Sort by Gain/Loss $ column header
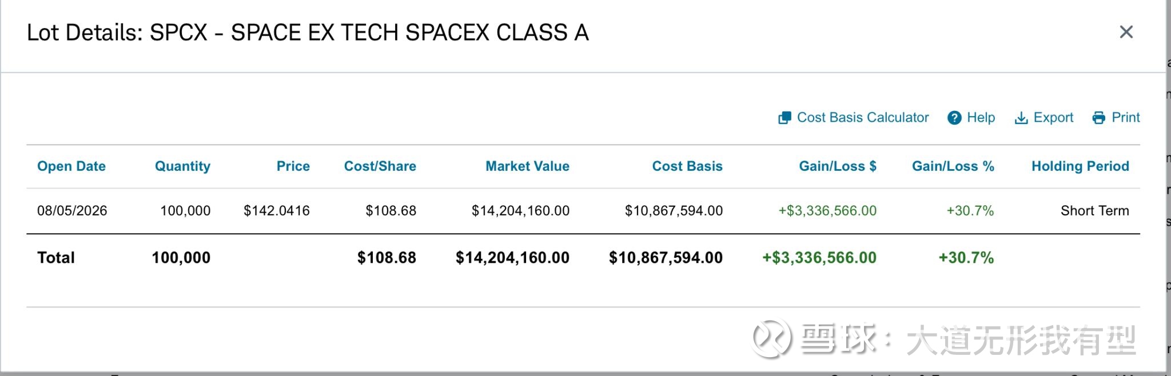The image size is (1171, 376). [x=838, y=166]
